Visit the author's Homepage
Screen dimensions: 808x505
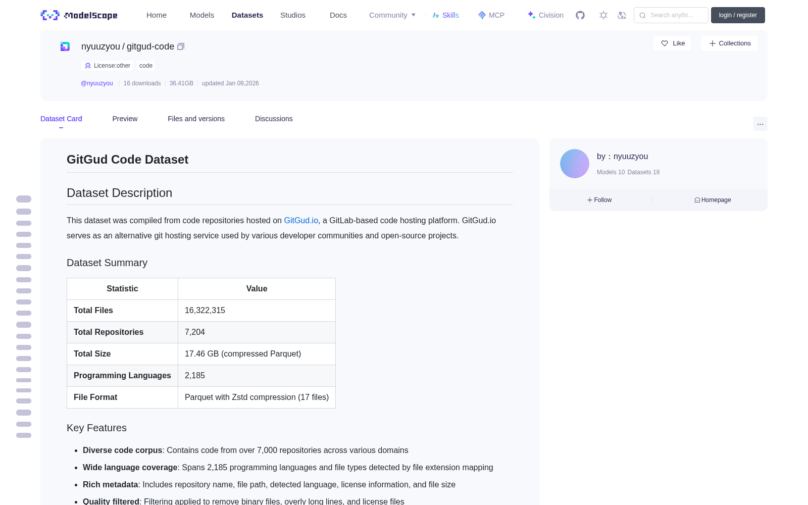pyautogui.click(x=713, y=200)
